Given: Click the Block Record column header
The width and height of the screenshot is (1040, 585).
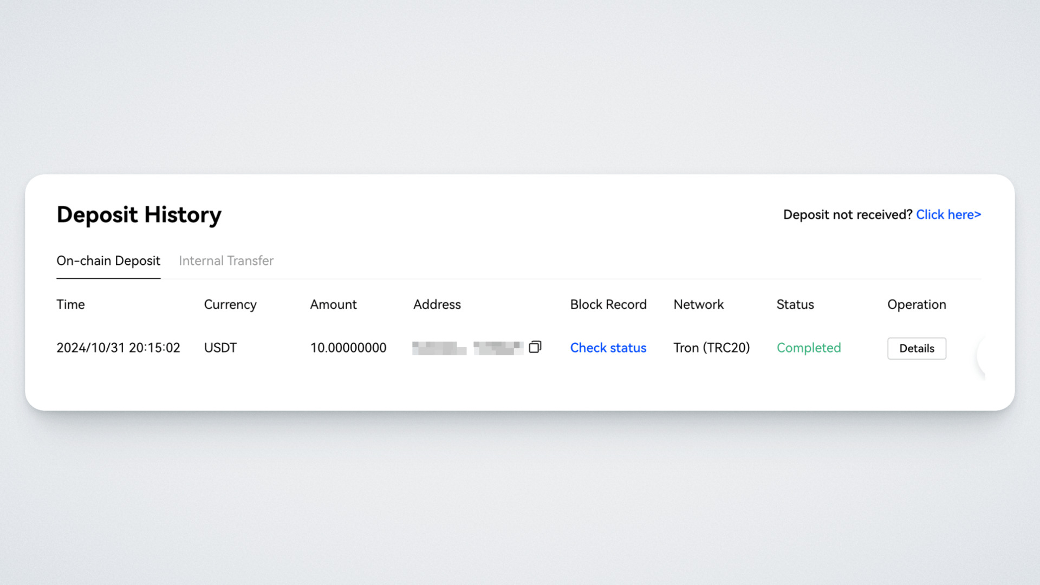Looking at the screenshot, I should point(608,304).
